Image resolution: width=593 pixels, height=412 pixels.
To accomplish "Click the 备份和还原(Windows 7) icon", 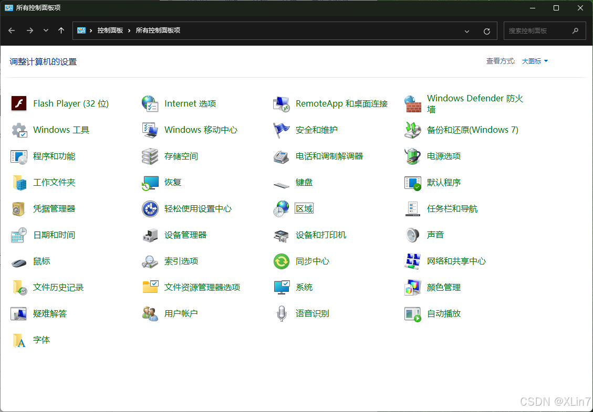I will [x=413, y=130].
